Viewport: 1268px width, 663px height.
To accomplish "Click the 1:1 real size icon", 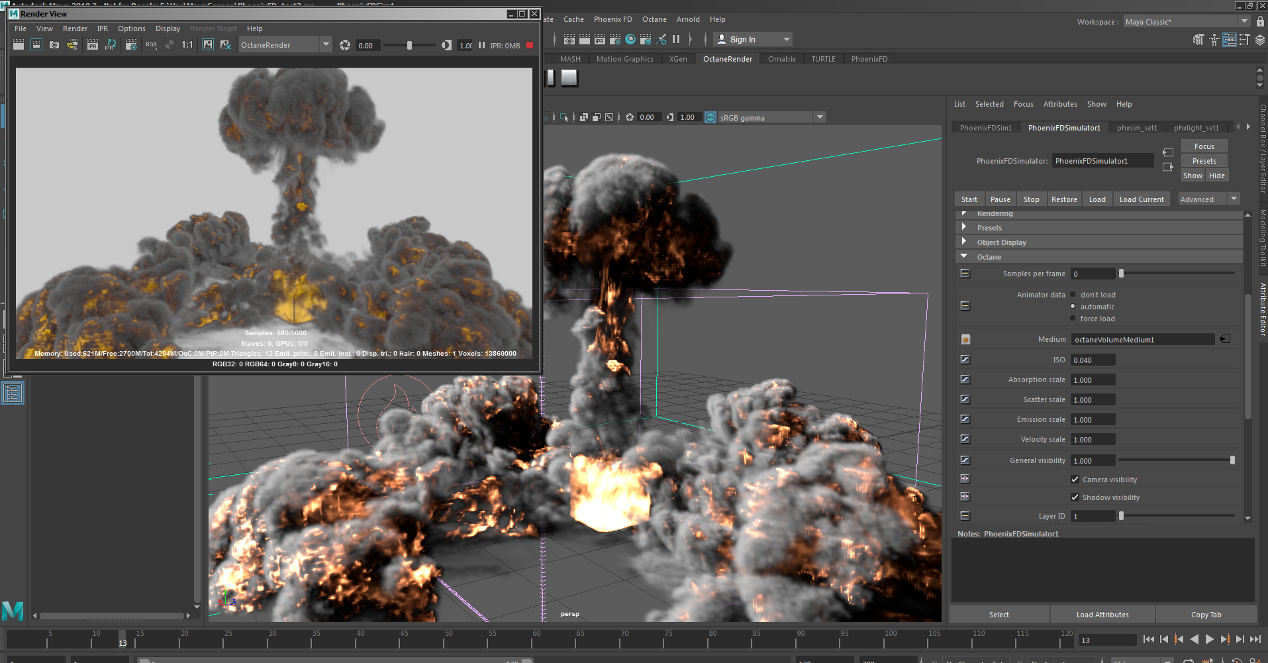I will (187, 45).
